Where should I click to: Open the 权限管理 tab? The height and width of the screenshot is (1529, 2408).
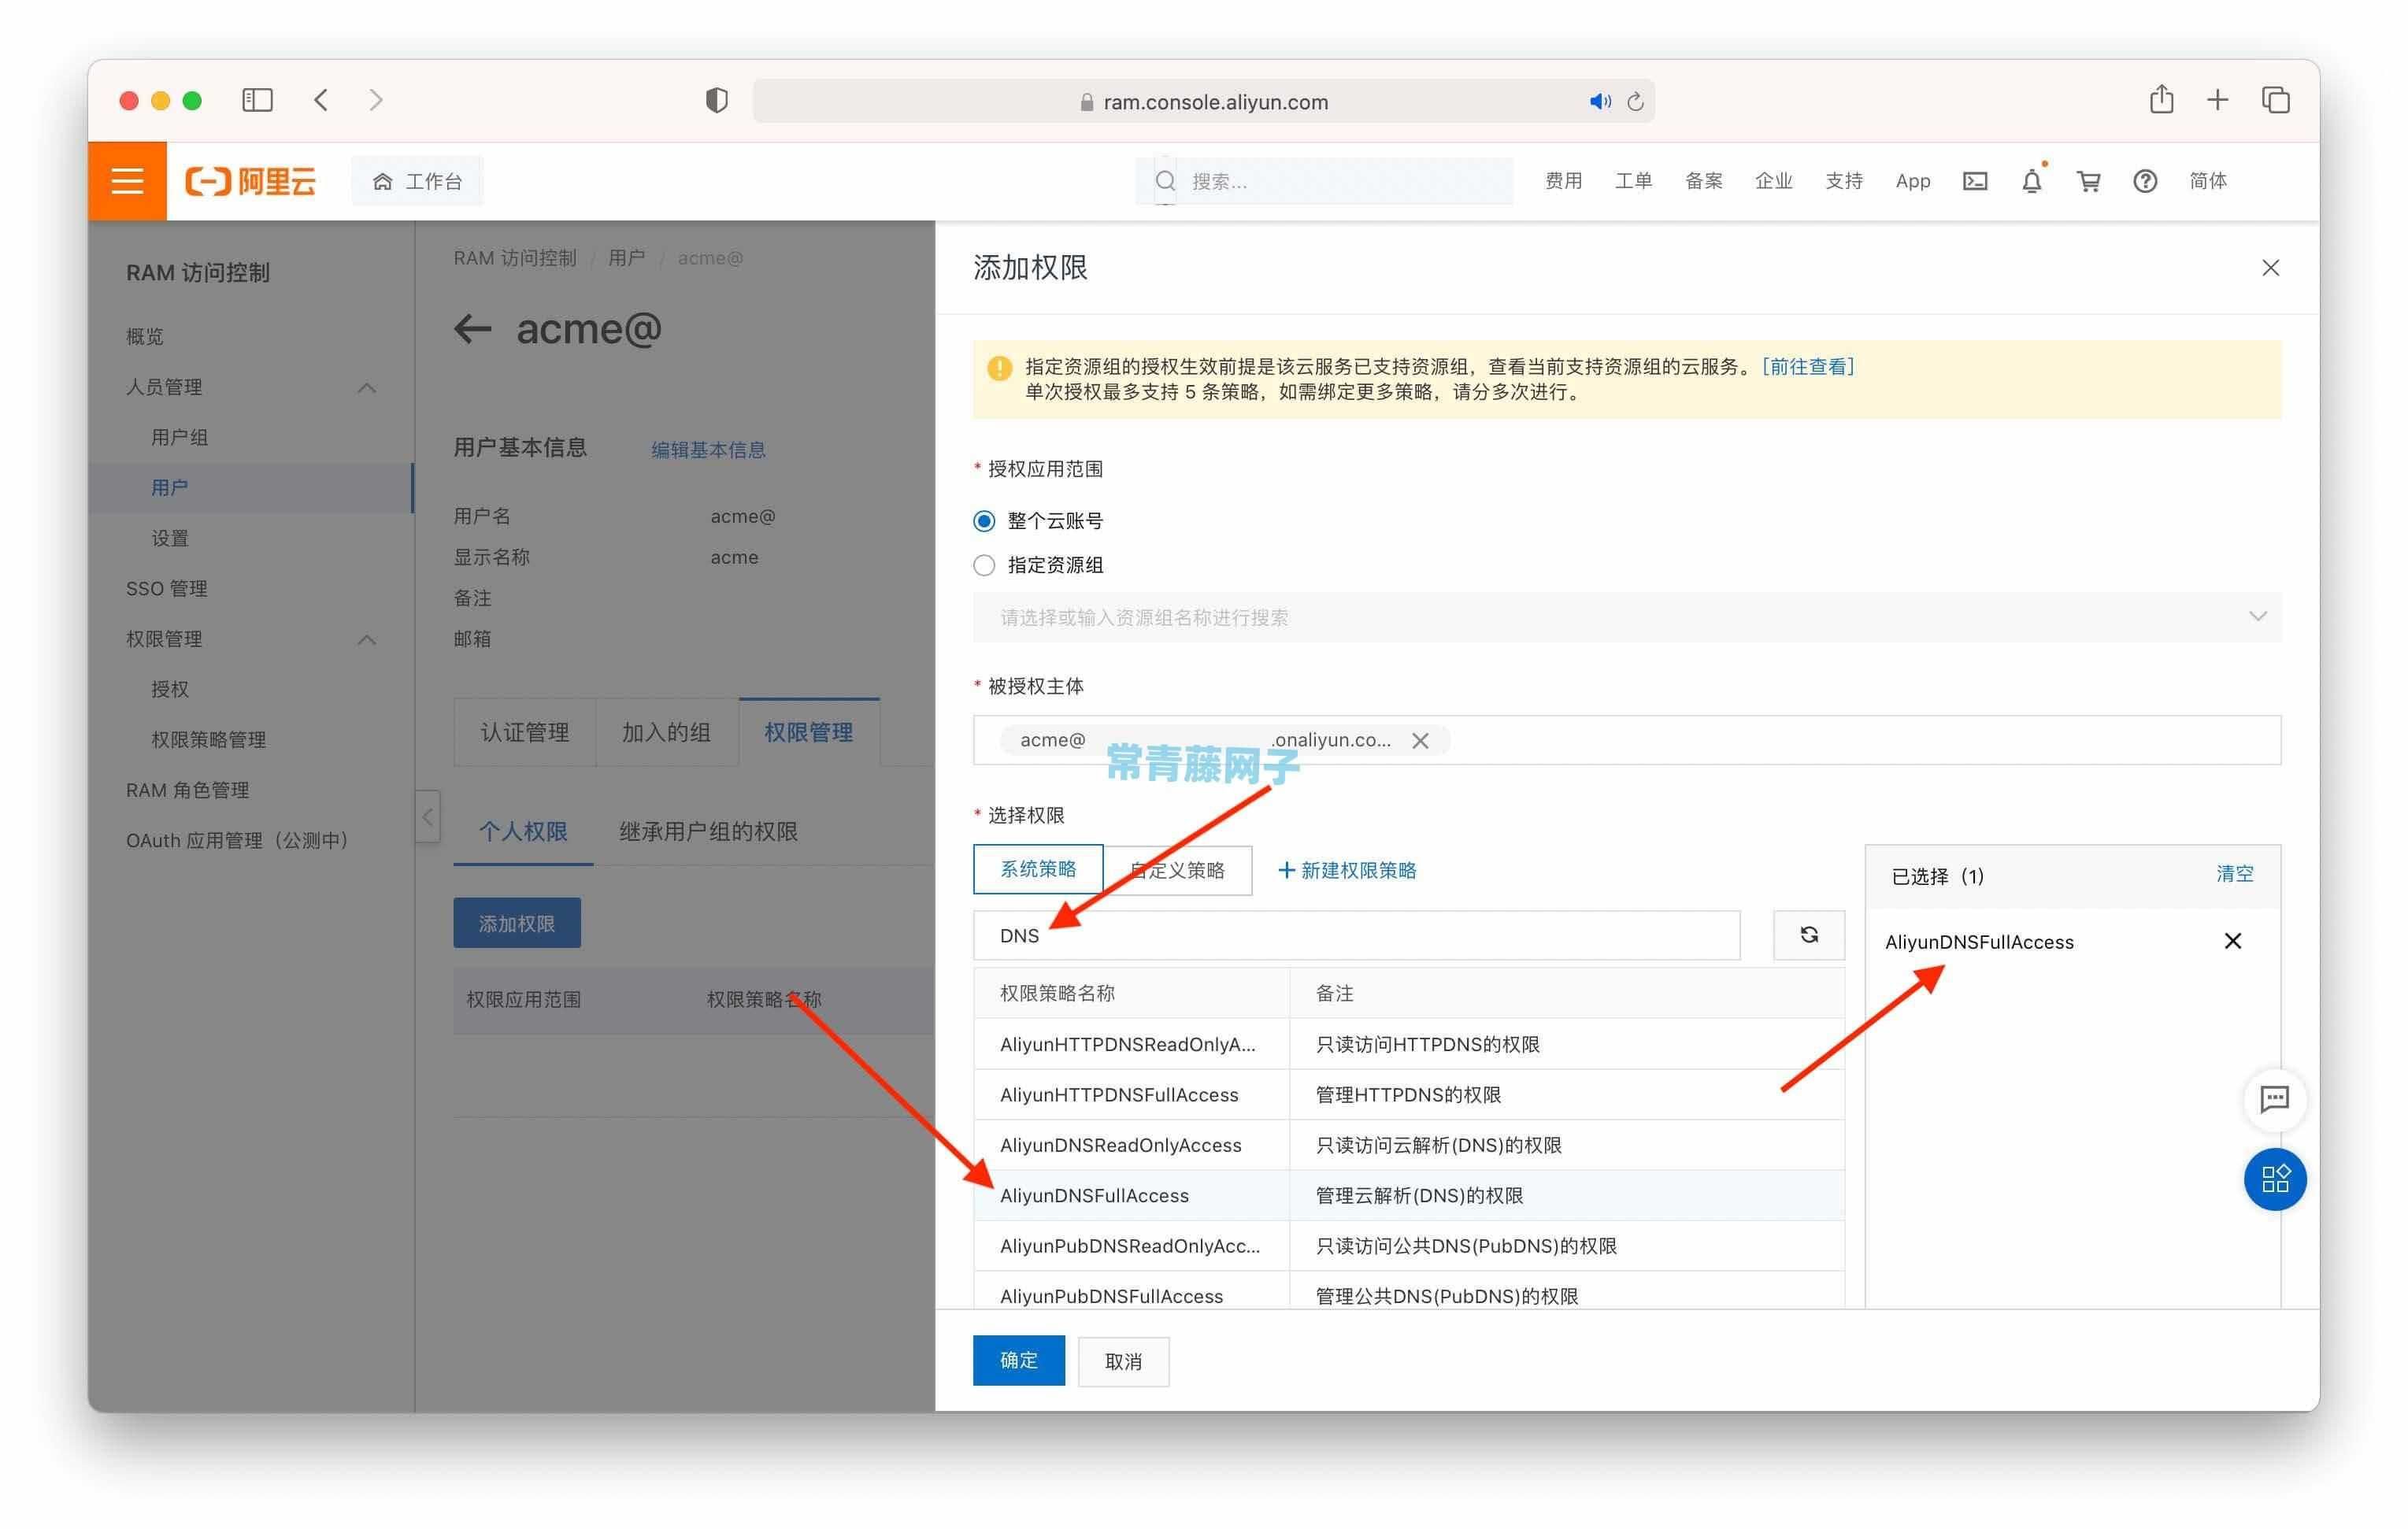point(808,732)
